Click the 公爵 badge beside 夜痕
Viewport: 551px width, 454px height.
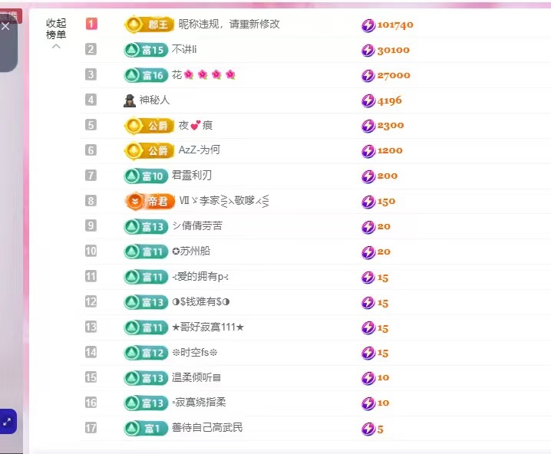(150, 125)
